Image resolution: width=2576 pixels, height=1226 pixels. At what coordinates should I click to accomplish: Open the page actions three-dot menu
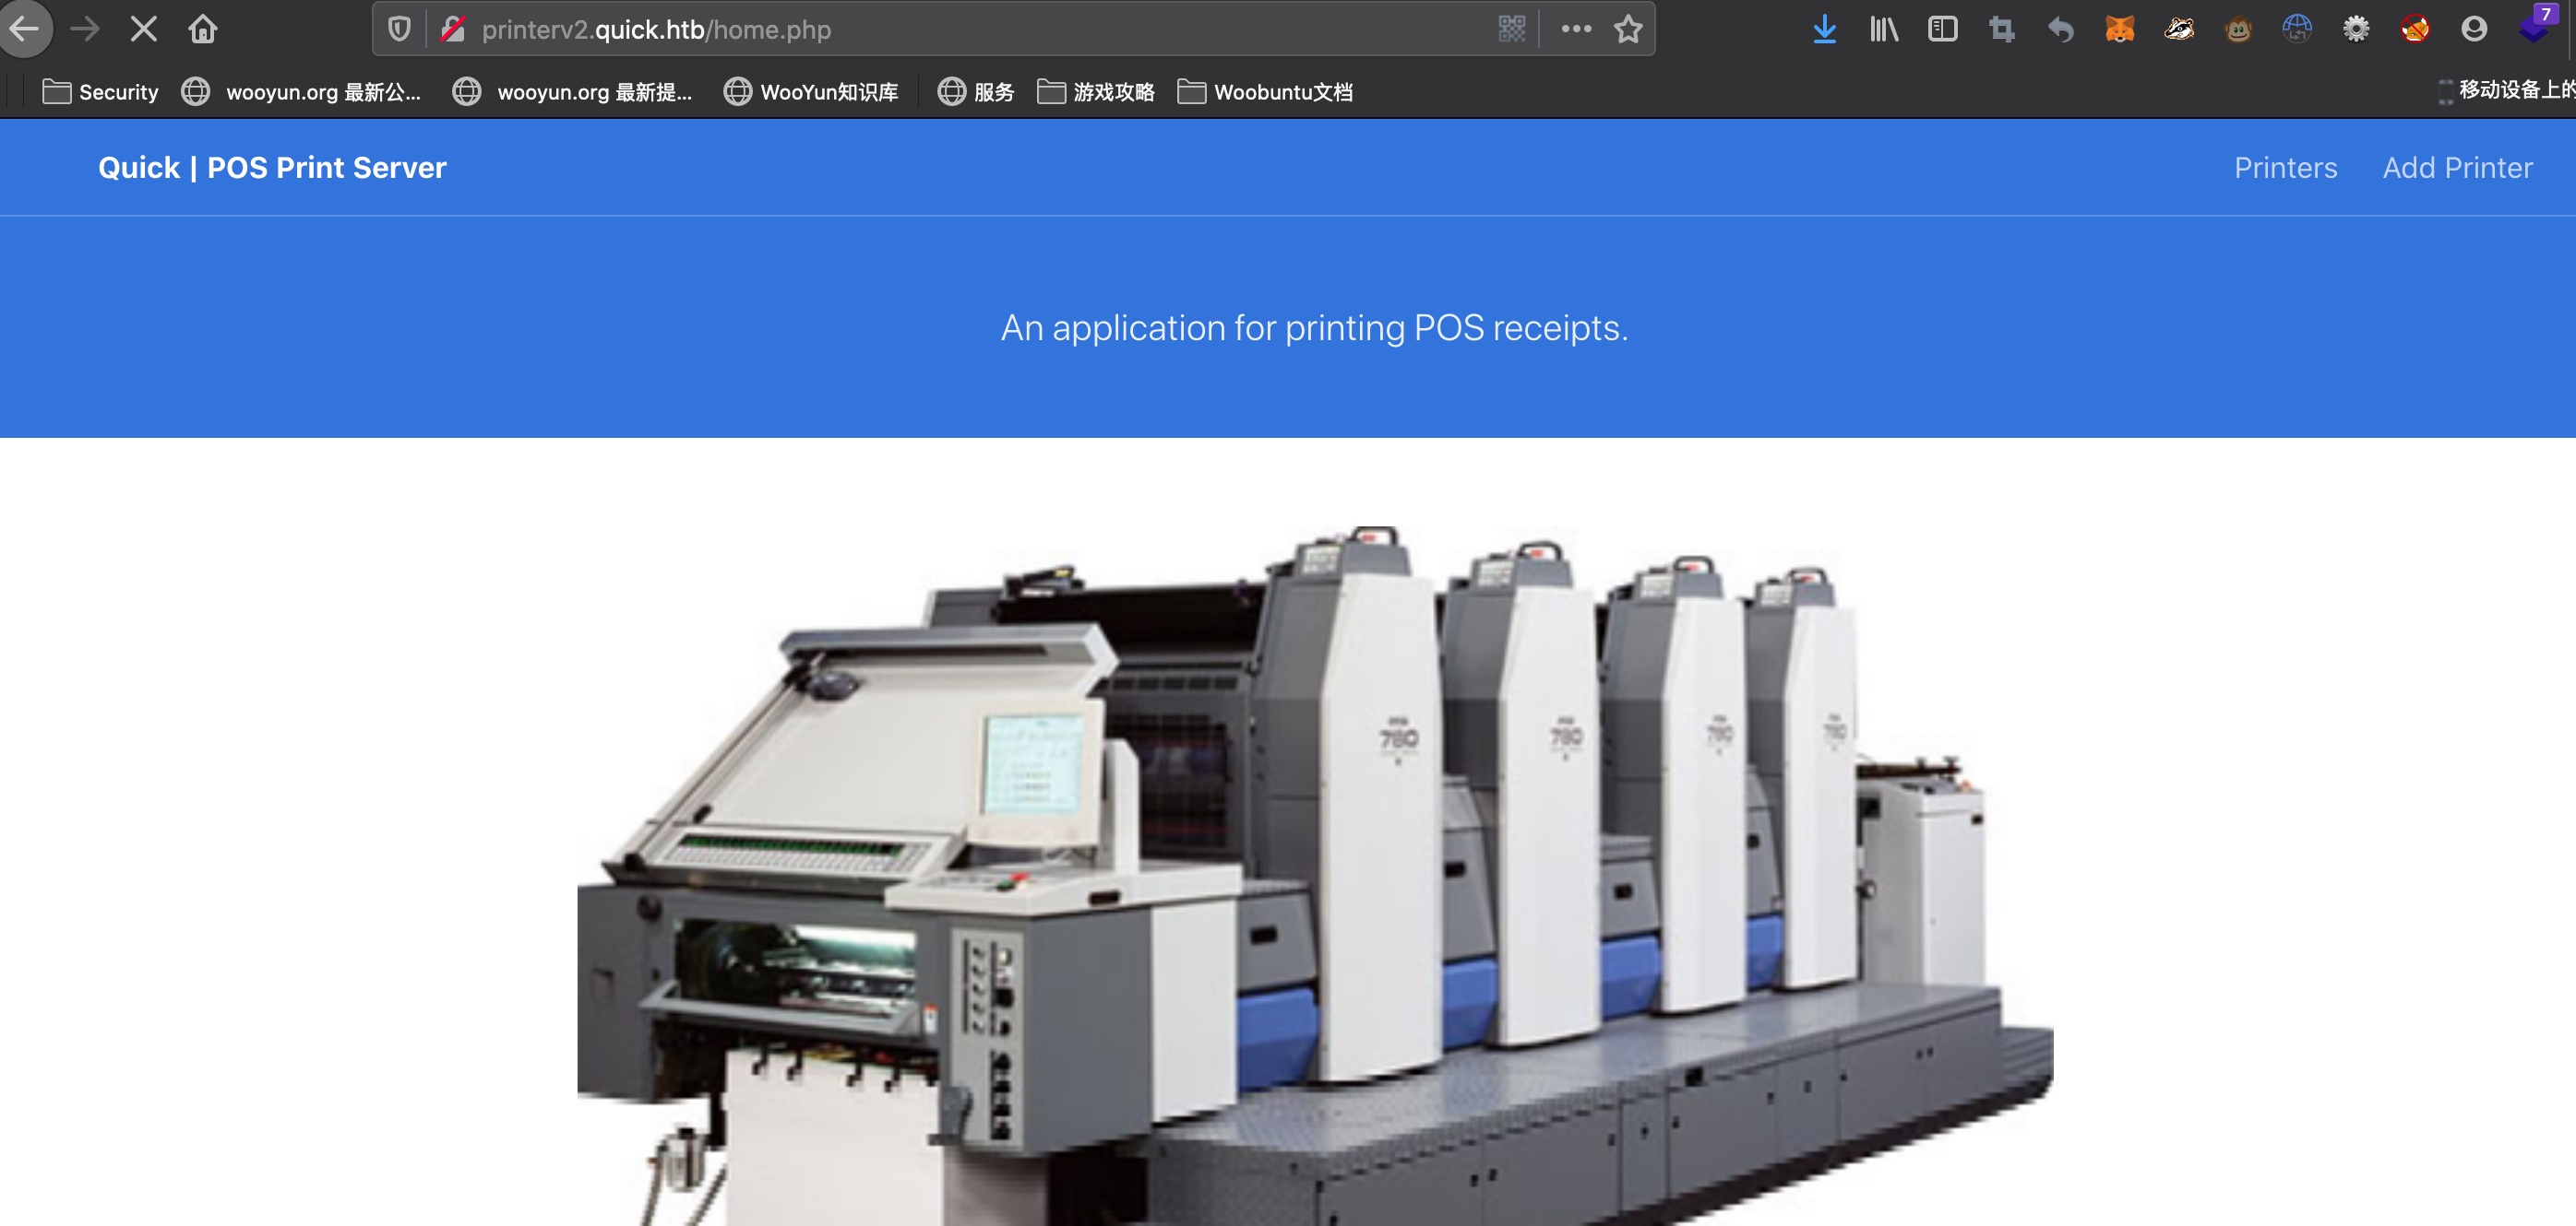tap(1576, 29)
